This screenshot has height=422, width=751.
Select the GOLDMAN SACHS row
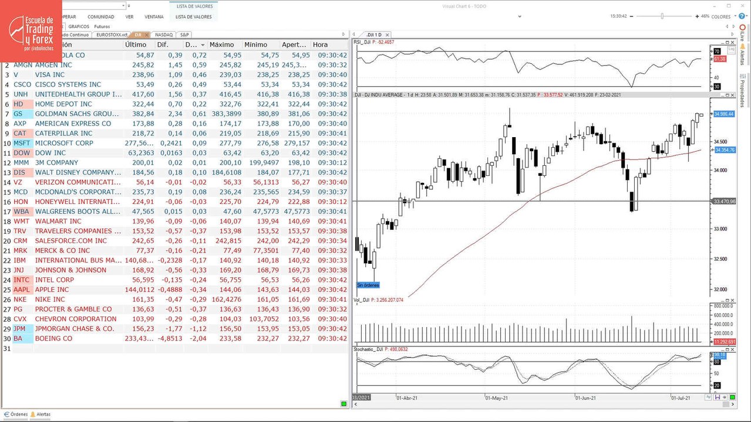[175, 114]
